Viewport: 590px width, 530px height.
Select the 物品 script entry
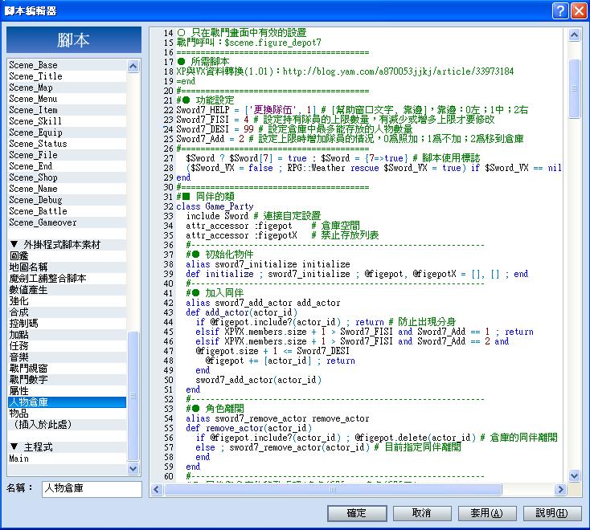(67, 414)
